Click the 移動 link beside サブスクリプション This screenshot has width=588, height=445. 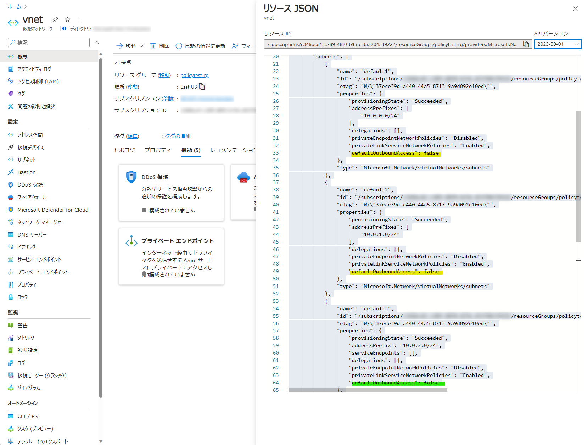168,99
